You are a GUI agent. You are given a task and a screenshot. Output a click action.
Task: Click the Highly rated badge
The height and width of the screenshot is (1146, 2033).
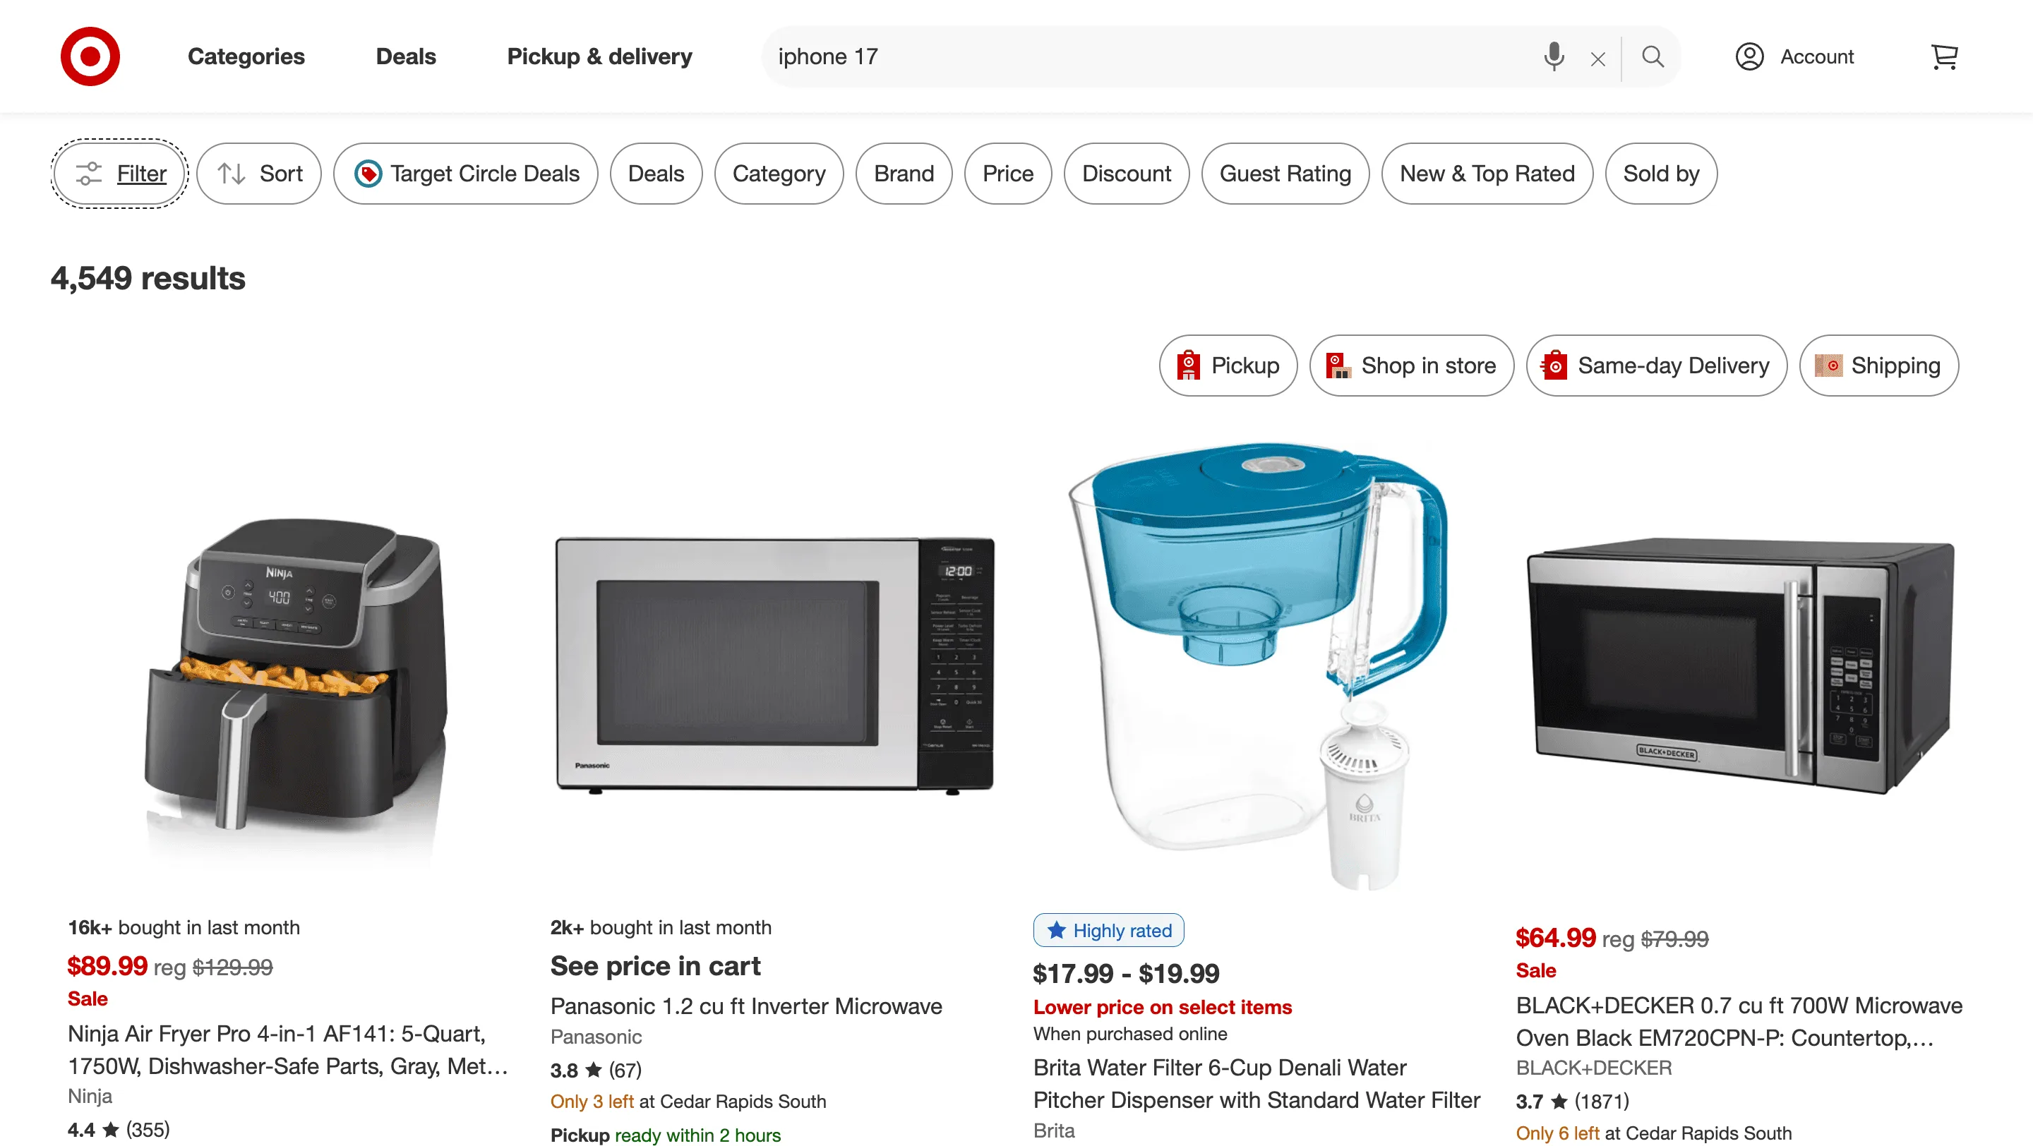tap(1108, 930)
